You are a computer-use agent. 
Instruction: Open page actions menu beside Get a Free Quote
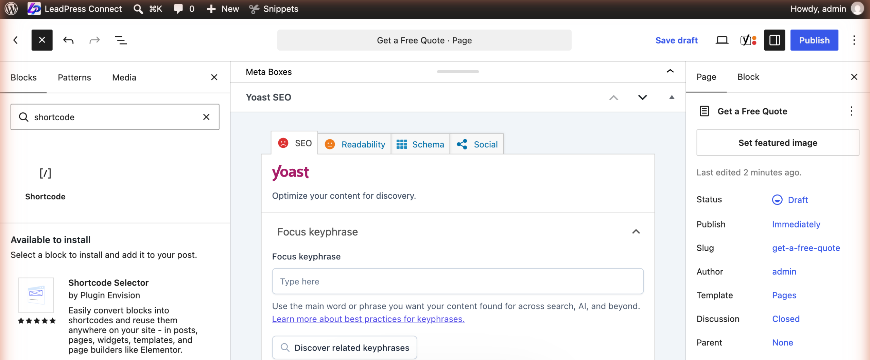(851, 111)
